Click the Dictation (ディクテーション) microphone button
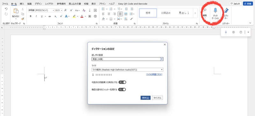 point(215,14)
